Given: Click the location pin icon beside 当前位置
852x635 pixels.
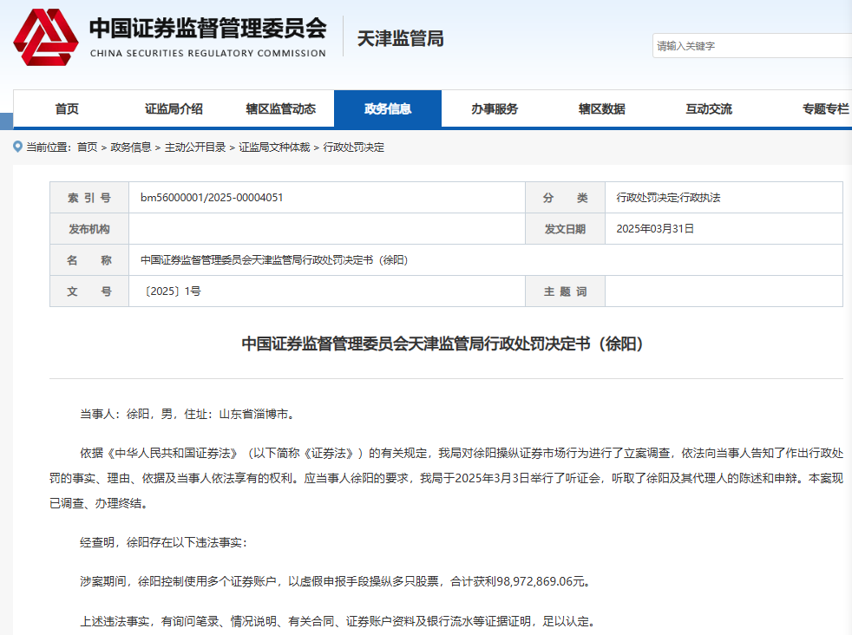Looking at the screenshot, I should click(18, 147).
